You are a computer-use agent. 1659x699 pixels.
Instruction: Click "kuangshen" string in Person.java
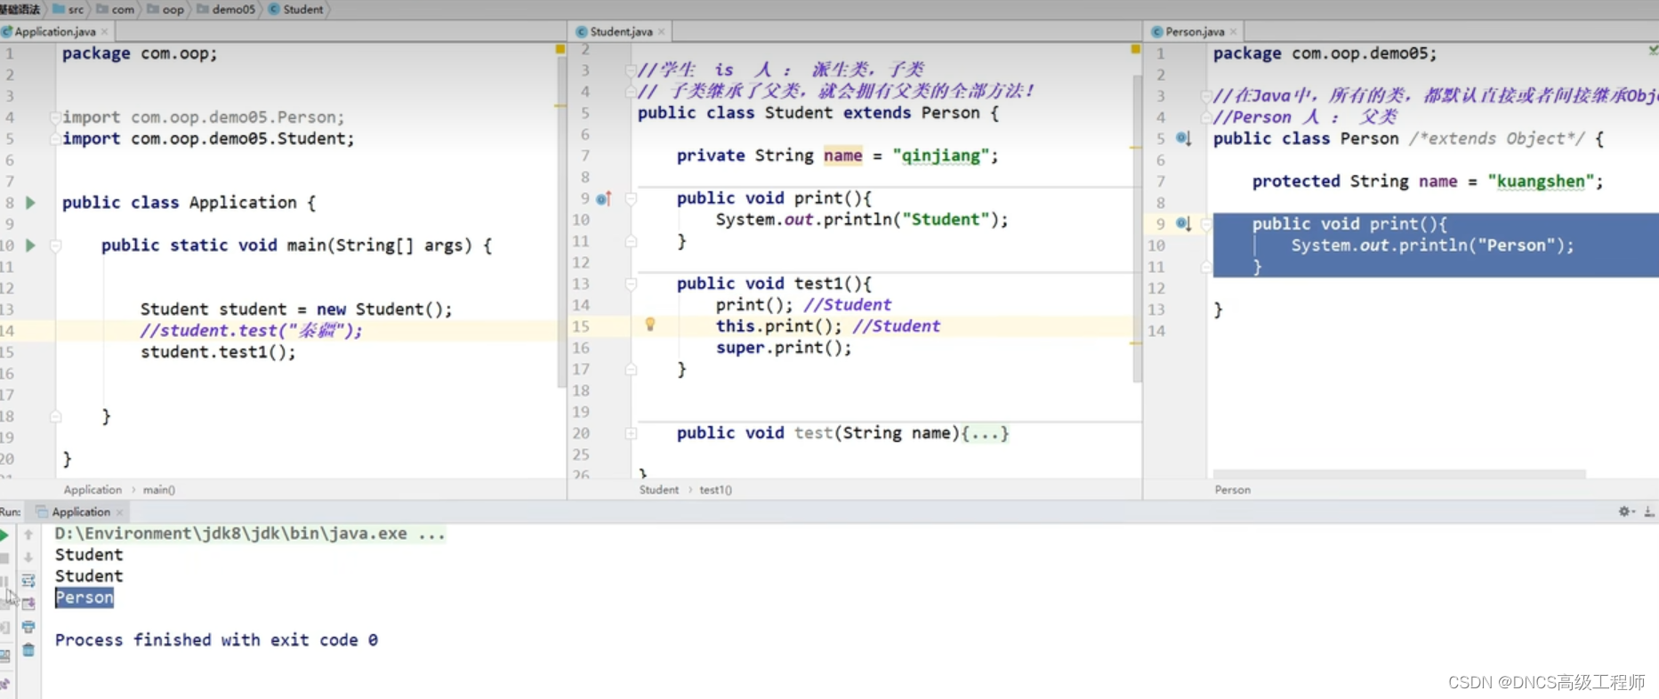(x=1541, y=181)
